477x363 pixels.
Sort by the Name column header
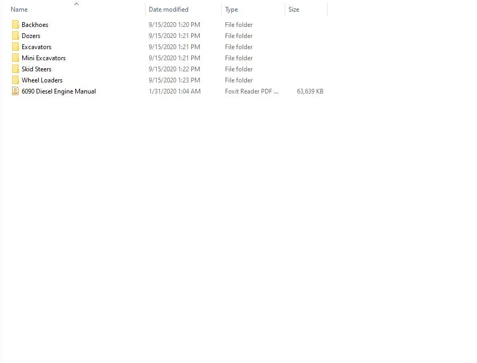19,10
